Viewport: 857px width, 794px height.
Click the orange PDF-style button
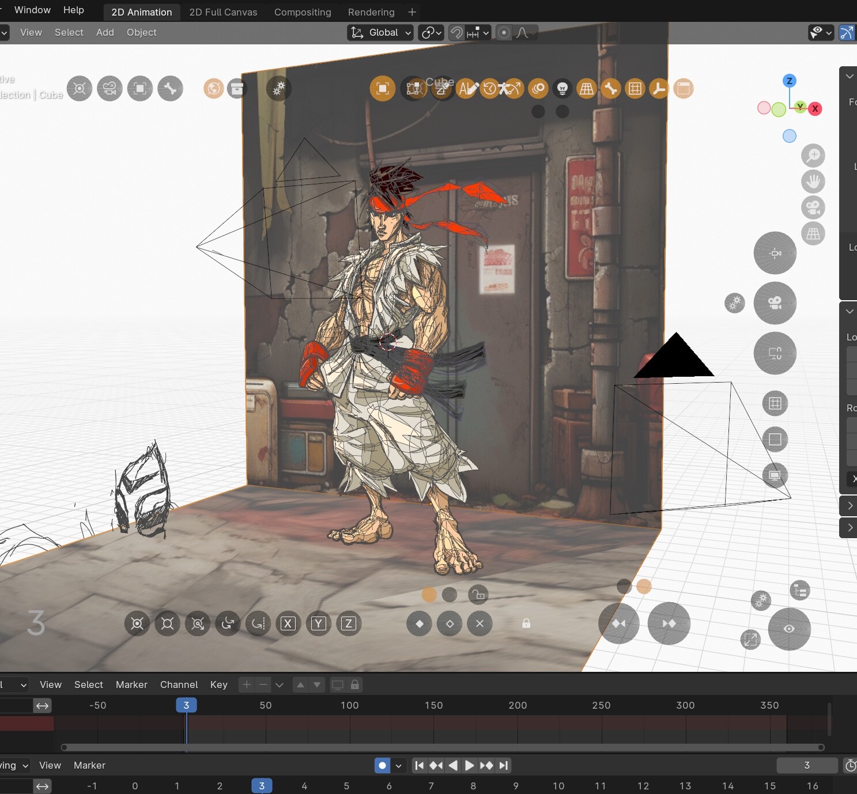tap(659, 89)
